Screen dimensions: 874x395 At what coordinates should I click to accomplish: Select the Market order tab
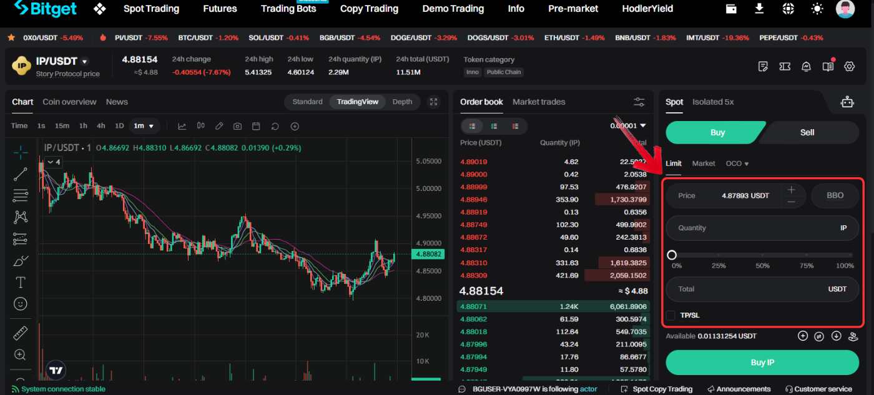[x=704, y=163]
